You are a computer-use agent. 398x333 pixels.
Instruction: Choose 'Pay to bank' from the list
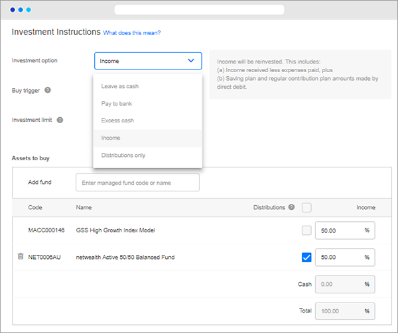(117, 103)
